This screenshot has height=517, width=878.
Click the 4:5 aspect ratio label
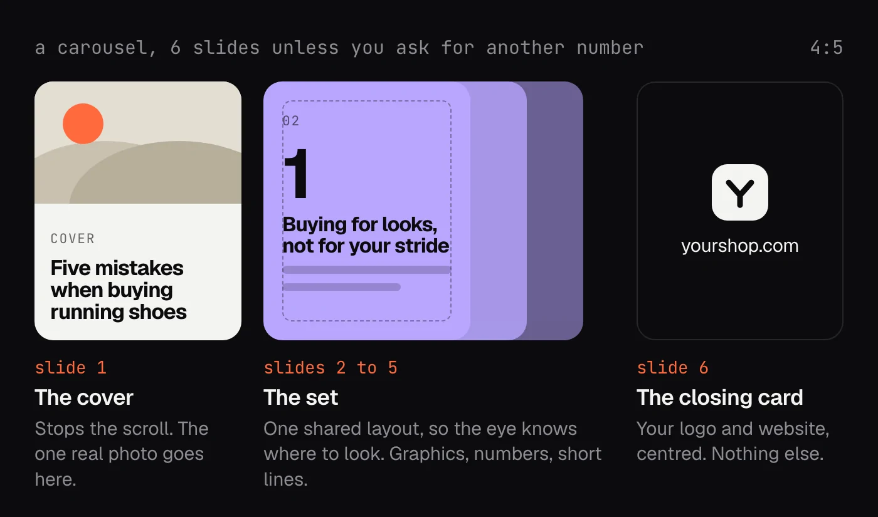pyautogui.click(x=827, y=48)
